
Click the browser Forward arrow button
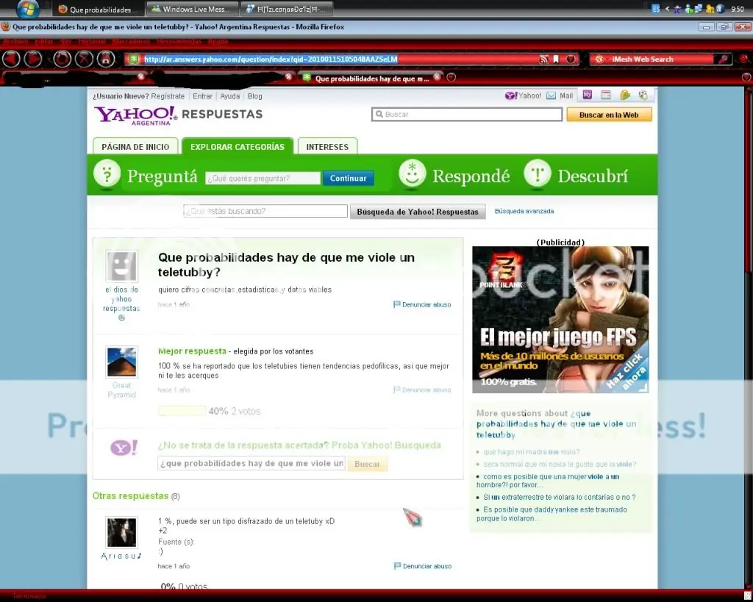(33, 59)
